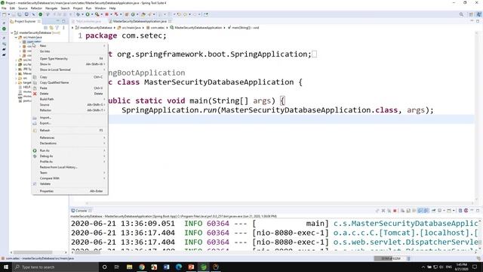Open Chrome from the taskbar
483x272 pixels.
pos(142,267)
